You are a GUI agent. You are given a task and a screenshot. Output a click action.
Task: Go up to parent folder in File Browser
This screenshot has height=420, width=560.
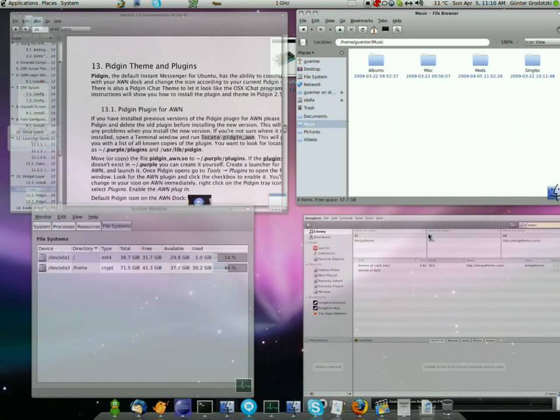pyautogui.click(x=339, y=30)
